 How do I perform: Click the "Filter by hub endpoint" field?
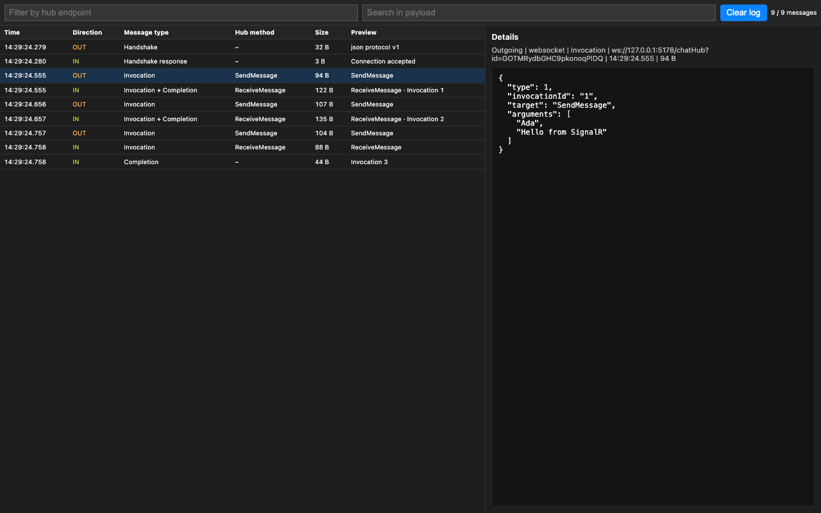coord(181,13)
